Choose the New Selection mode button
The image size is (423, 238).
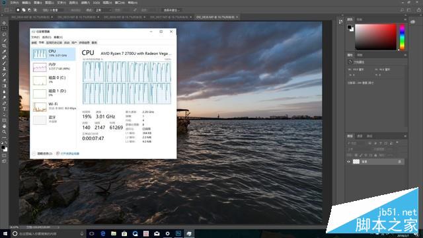pos(18,10)
